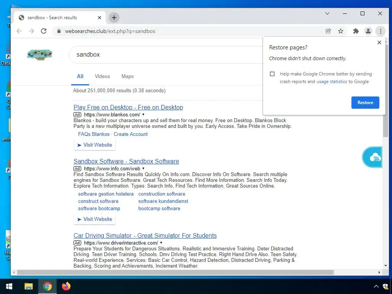Click the Chrome taskbar icon
This screenshot has height=294, width=392.
(x=47, y=286)
